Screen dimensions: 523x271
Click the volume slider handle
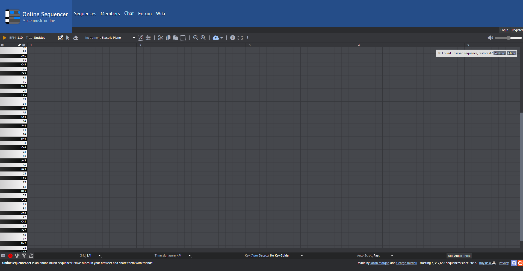click(x=508, y=38)
